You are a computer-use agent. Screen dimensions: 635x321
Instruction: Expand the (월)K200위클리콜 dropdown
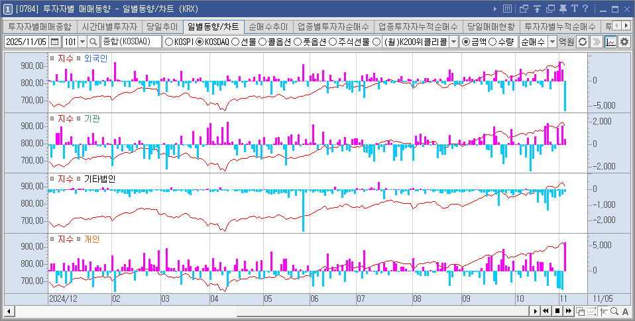tap(453, 42)
